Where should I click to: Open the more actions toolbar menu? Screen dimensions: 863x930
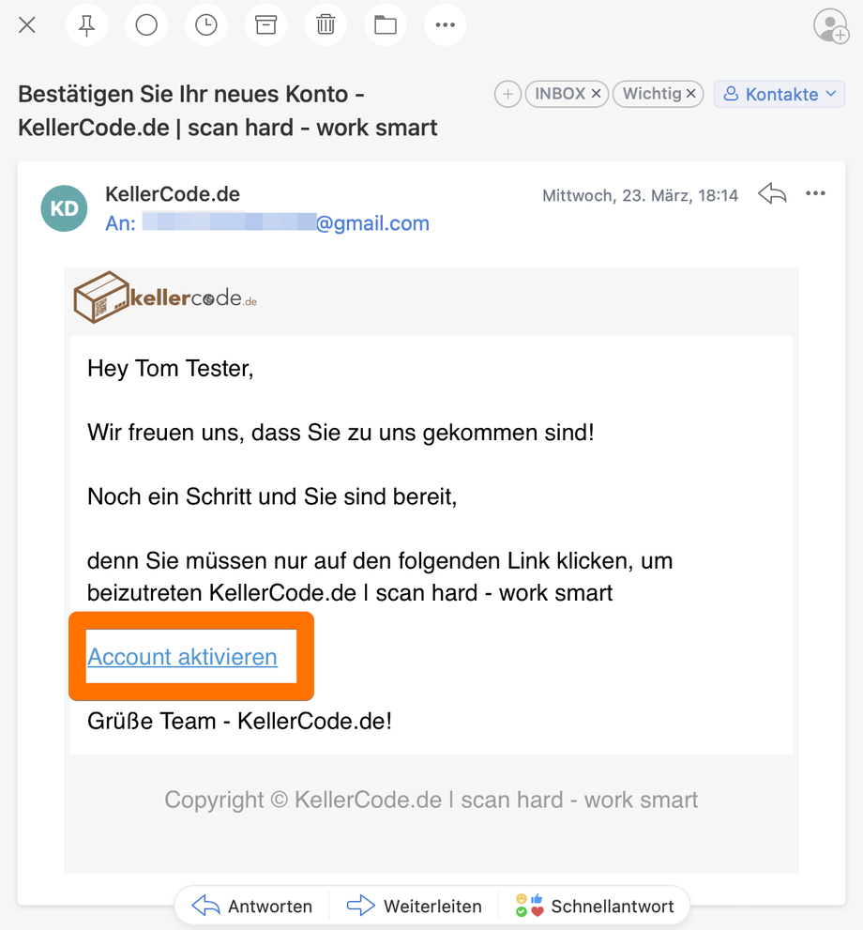445,25
